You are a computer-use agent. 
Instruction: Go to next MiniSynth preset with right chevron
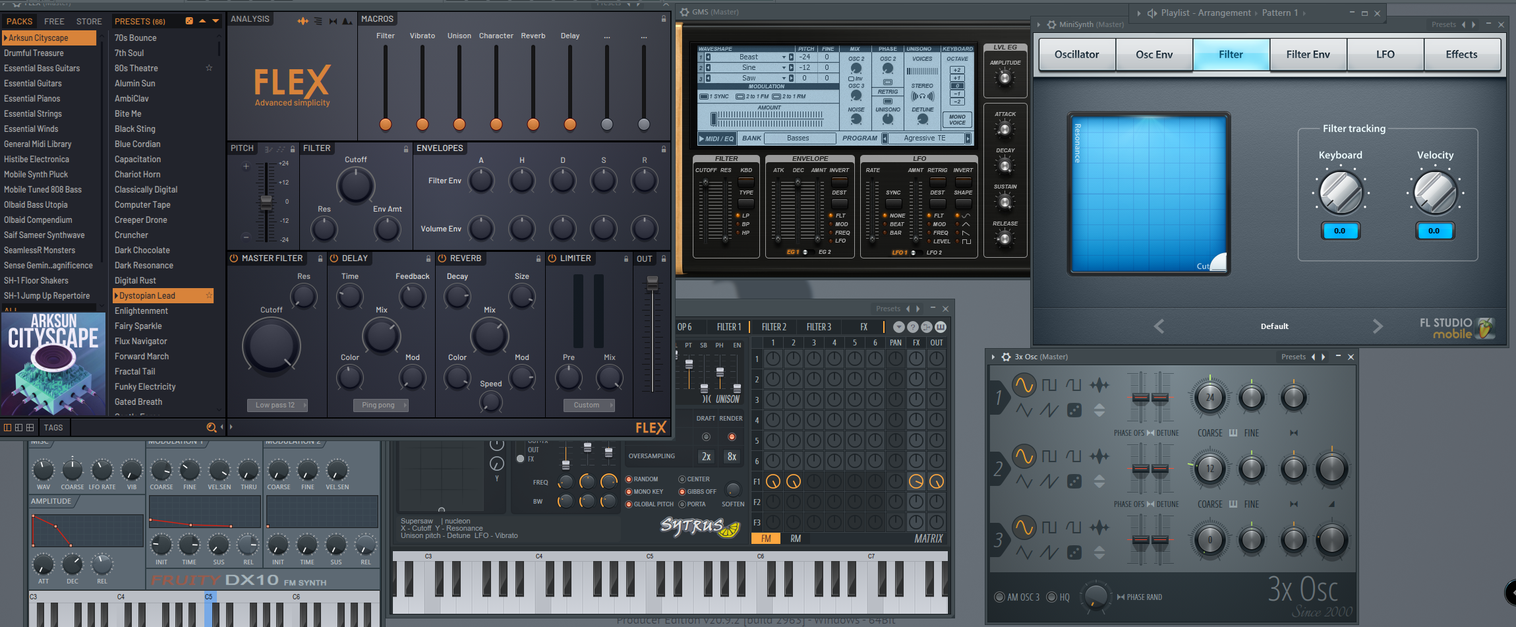point(1378,326)
